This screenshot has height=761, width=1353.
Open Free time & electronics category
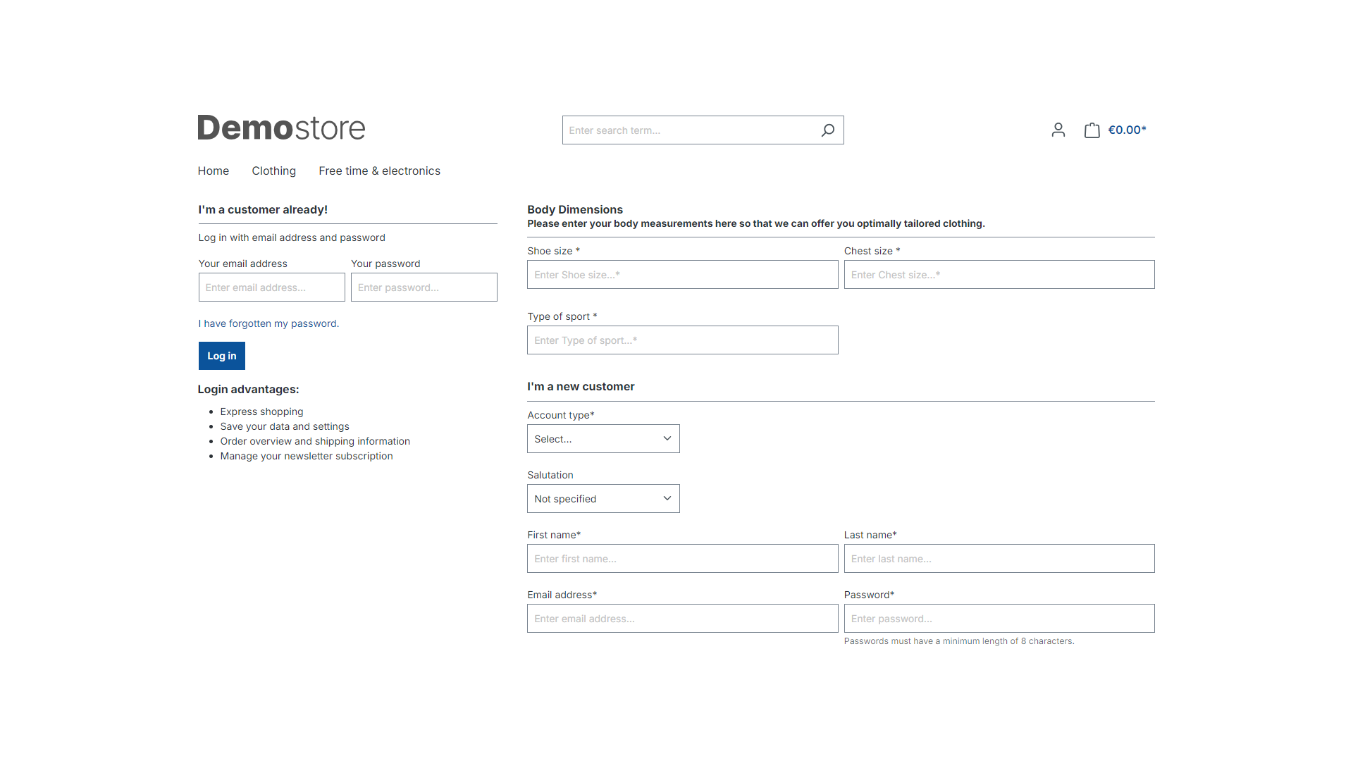[379, 171]
